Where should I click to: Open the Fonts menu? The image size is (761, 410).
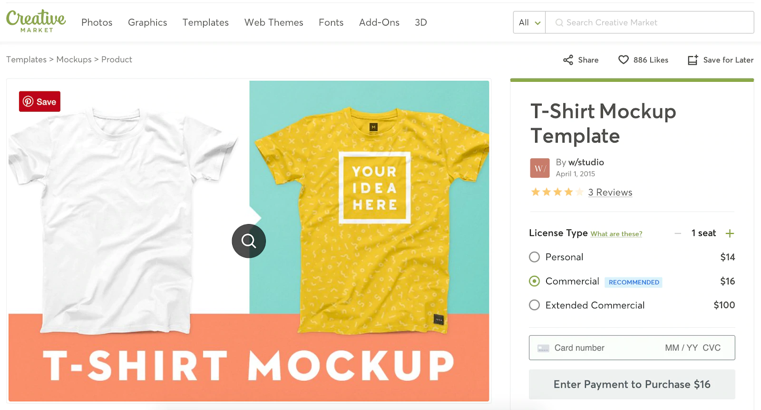[331, 22]
